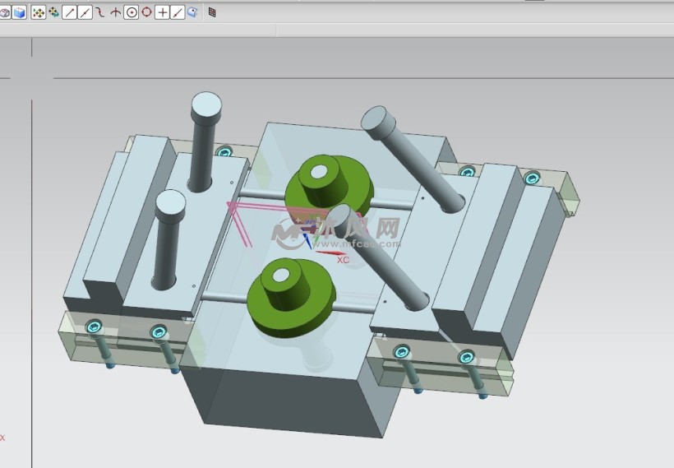Click the red XC axis label
This screenshot has width=674, height=468.
343,260
